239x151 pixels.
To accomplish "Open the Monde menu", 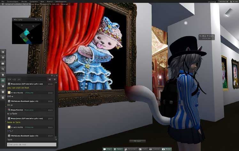I will [24, 1].
